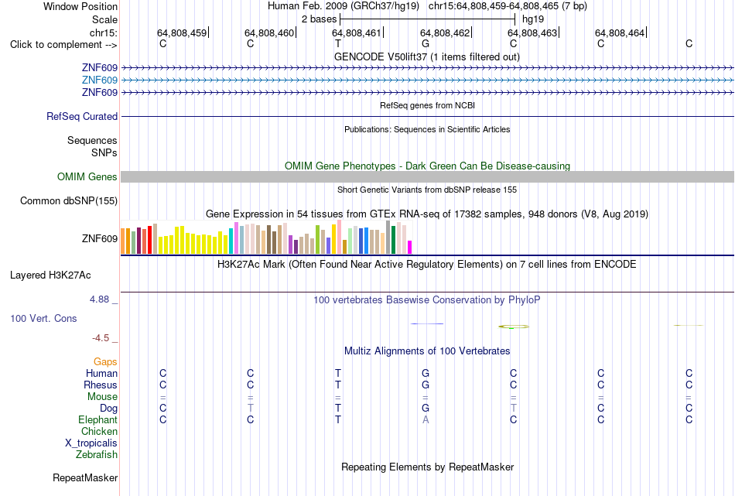The height and width of the screenshot is (496, 735).
Task: Click the Layered H3K27Ac label
Action: pyautogui.click(x=50, y=275)
